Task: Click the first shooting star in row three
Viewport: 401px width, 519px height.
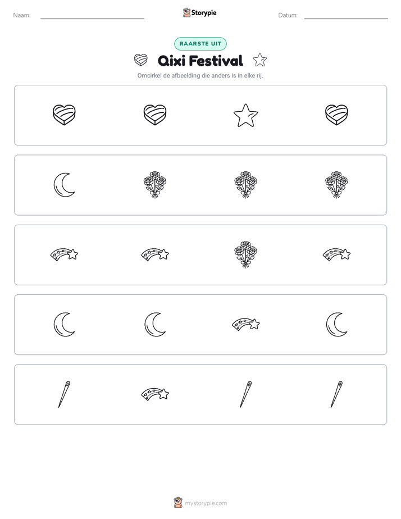Action: click(64, 254)
